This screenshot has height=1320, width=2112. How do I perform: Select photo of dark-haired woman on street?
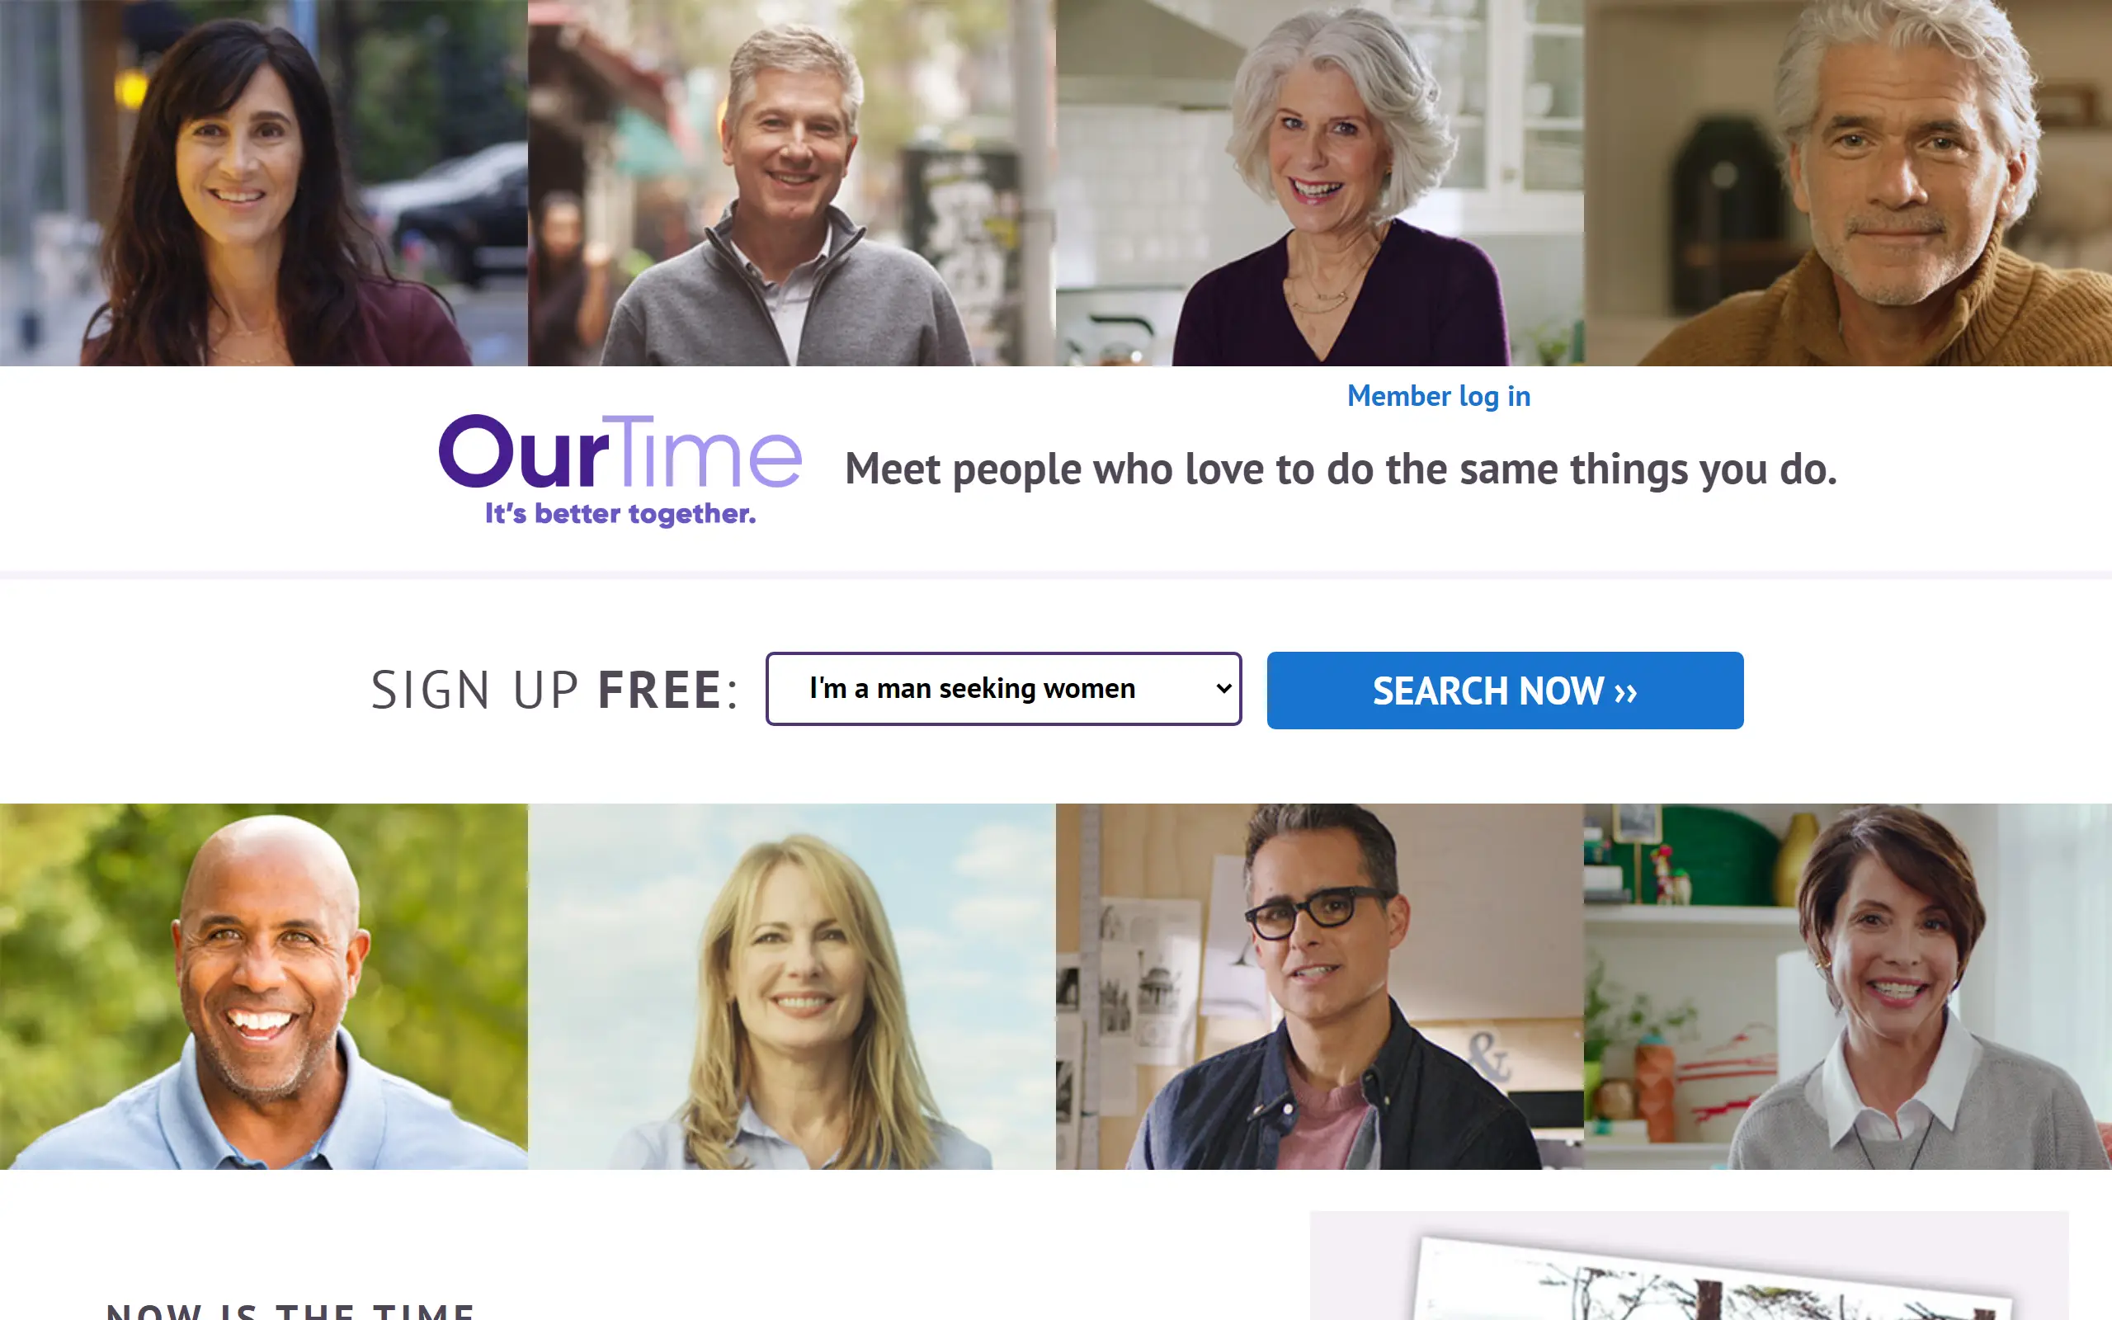point(263,182)
